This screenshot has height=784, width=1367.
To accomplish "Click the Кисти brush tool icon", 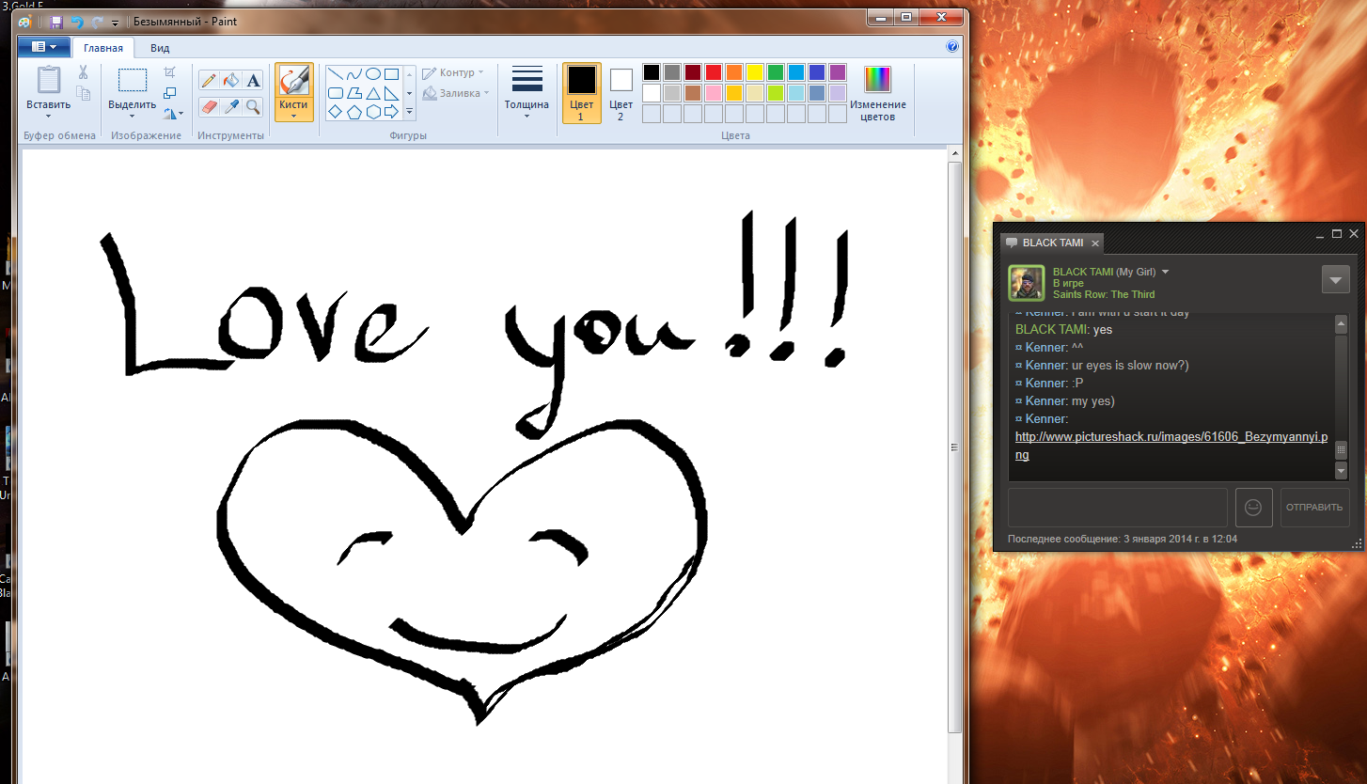I will pyautogui.click(x=294, y=81).
